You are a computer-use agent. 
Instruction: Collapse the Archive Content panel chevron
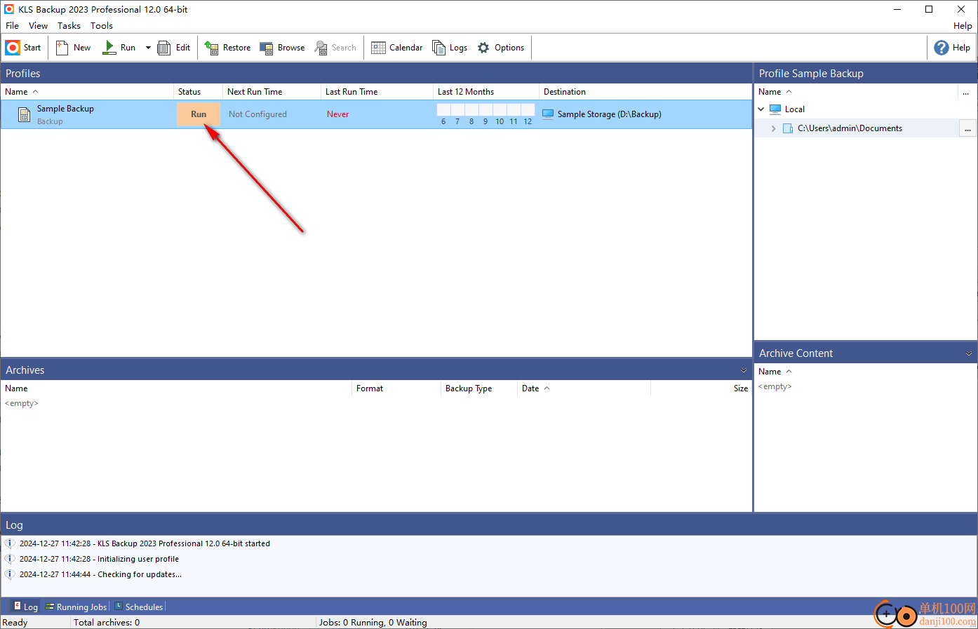pos(969,353)
